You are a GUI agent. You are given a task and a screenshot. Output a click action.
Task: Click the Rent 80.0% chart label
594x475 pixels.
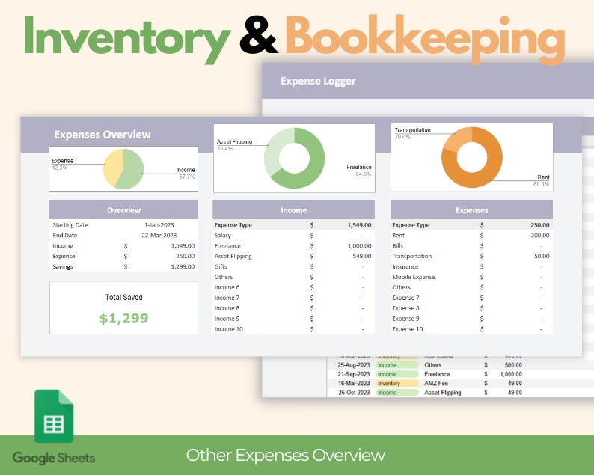542,180
